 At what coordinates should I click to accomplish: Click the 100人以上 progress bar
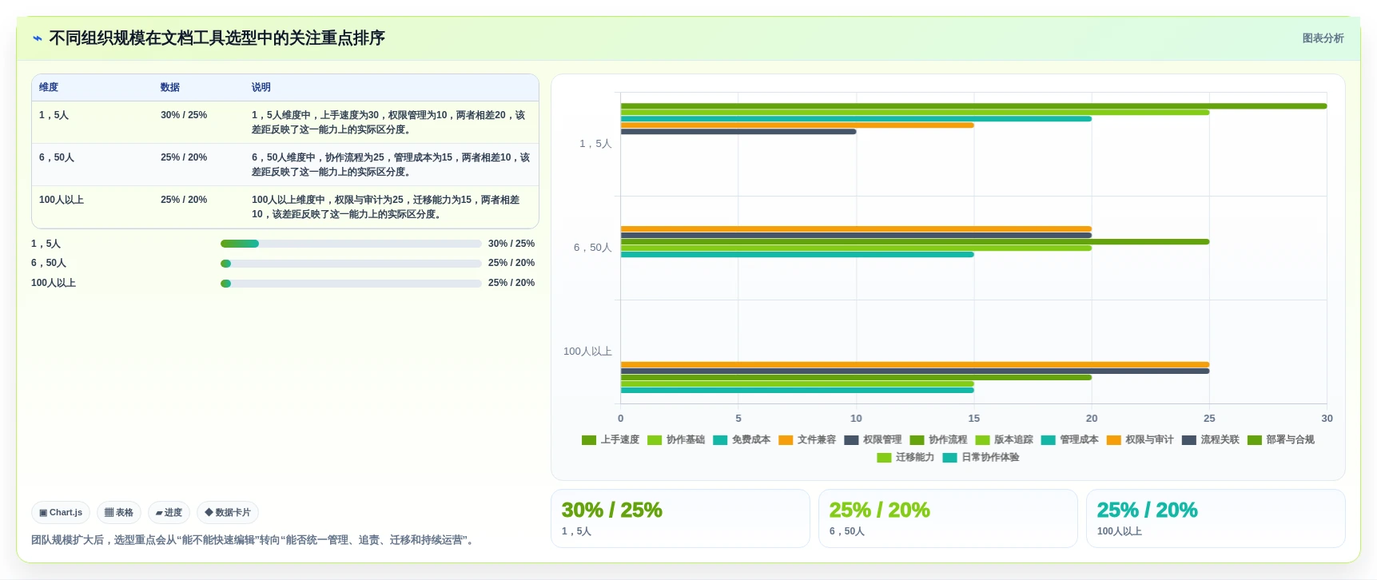click(351, 284)
